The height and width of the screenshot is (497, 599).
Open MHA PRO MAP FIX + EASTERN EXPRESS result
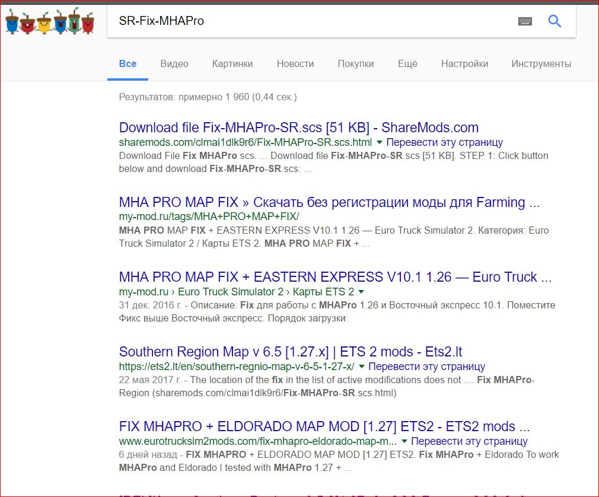tap(335, 277)
